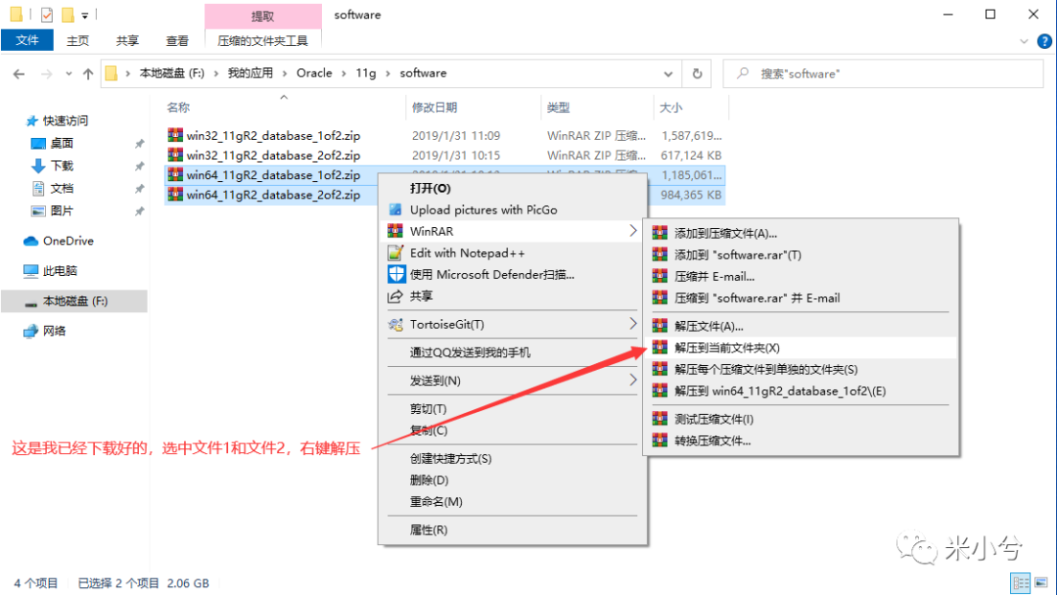Viewport: 1057px width, 595px height.
Task: Switch to the 主页 ribbon tab
Action: pyautogui.click(x=77, y=40)
